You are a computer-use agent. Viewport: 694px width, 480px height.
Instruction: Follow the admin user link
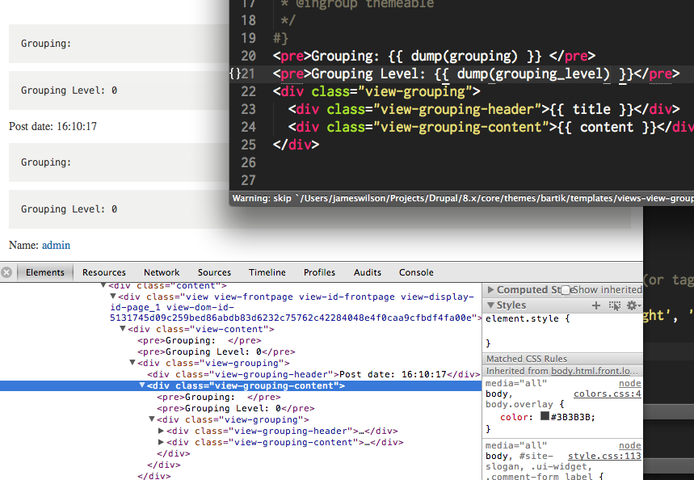pyautogui.click(x=56, y=246)
